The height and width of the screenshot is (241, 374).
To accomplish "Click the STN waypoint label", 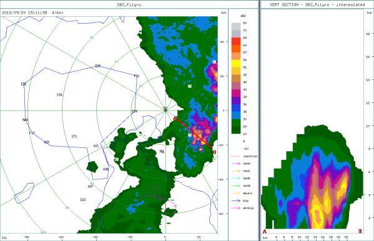I will click(59, 95).
